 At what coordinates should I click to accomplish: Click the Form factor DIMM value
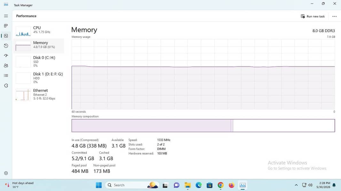click(161, 149)
